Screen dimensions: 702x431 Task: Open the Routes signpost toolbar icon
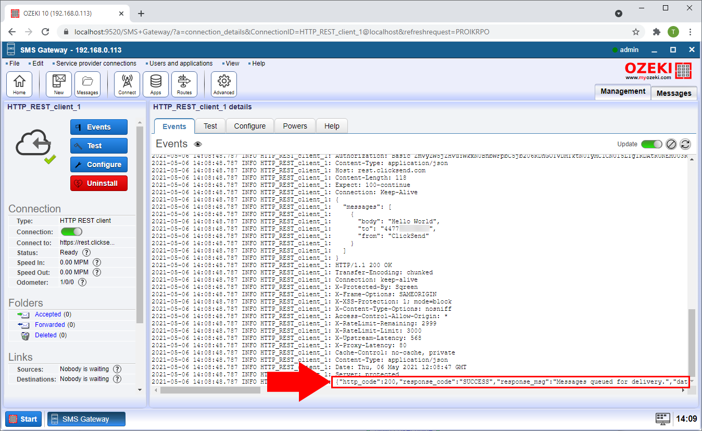tap(184, 84)
